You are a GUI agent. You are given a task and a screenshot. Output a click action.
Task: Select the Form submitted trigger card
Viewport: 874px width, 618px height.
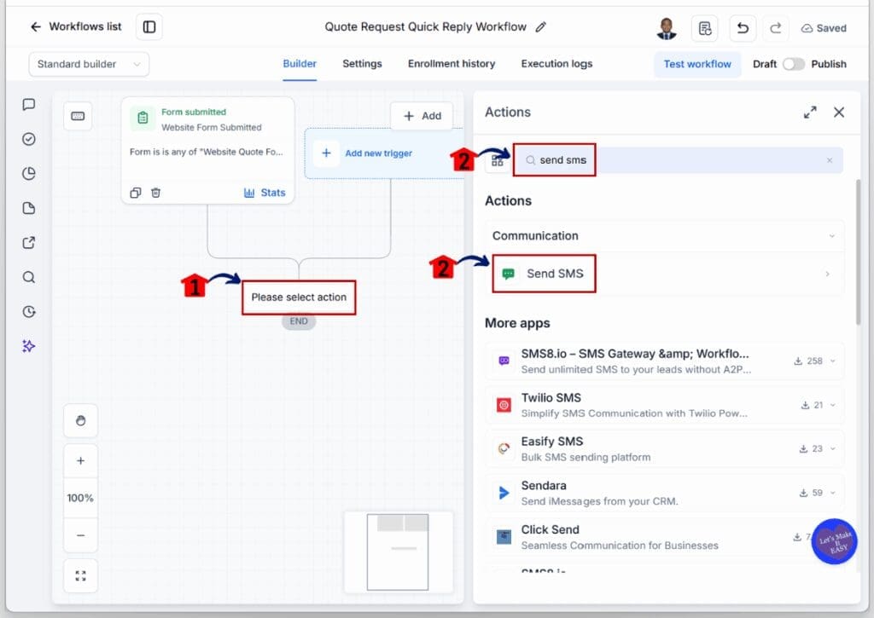tap(208, 150)
